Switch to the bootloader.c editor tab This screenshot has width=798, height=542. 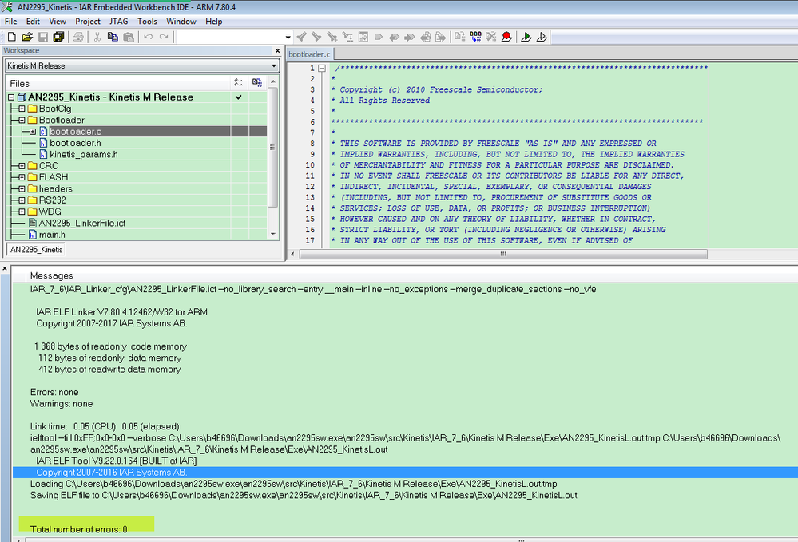pos(309,54)
